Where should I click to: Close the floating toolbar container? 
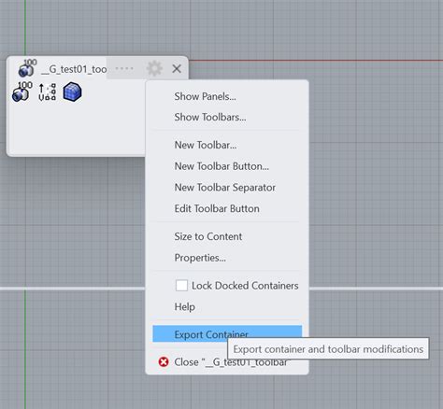[x=177, y=69]
